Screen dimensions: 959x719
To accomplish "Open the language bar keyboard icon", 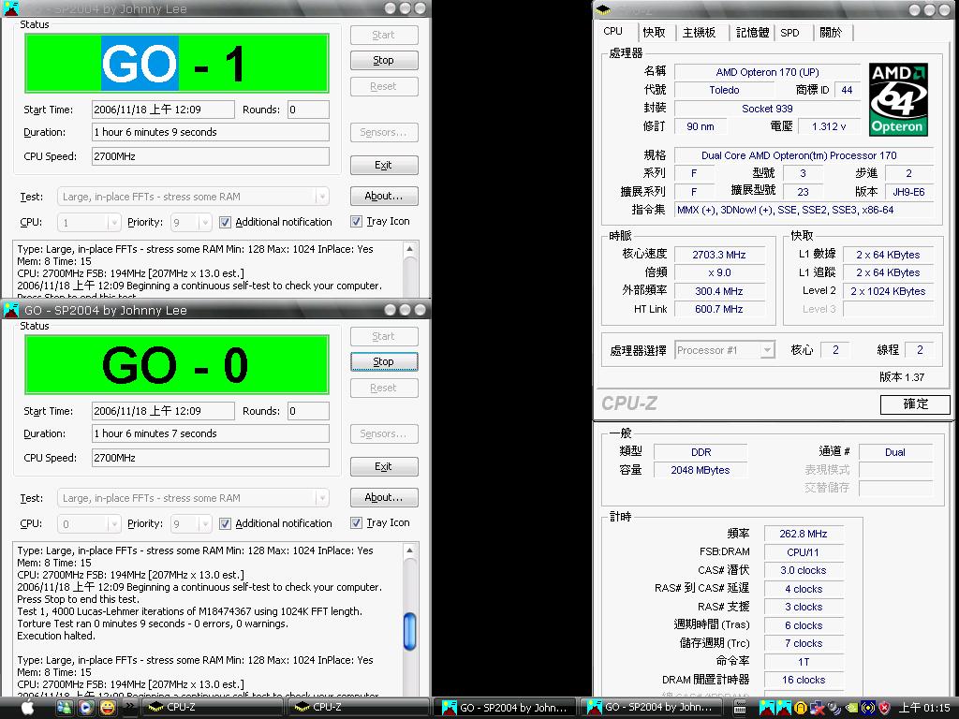I will pos(740,708).
